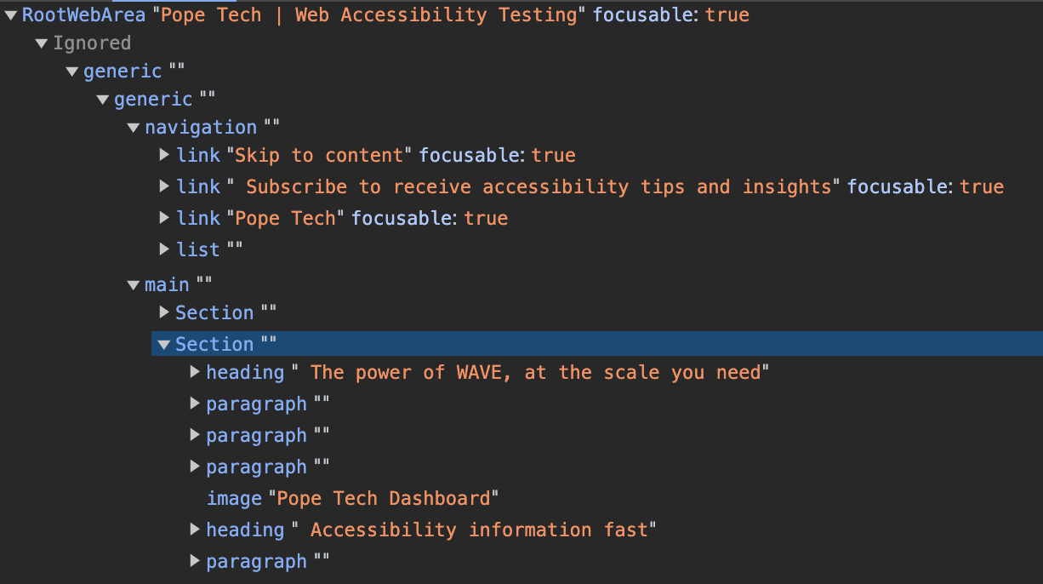The image size is (1043, 584).
Task: Expand the first paragraph under the Section
Action: click(x=195, y=403)
